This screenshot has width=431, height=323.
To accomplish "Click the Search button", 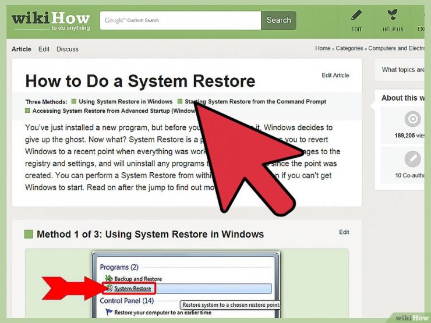I will pyautogui.click(x=279, y=20).
